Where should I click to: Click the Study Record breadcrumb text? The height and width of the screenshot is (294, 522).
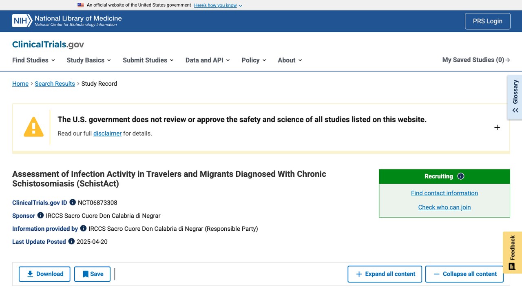[x=99, y=84]
